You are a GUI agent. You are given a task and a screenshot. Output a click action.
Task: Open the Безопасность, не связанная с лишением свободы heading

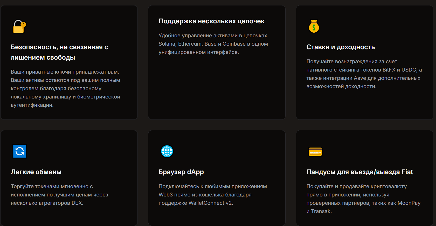tap(59, 52)
